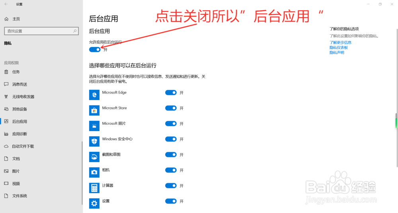Click the 了解更多信息 link

click(x=340, y=43)
